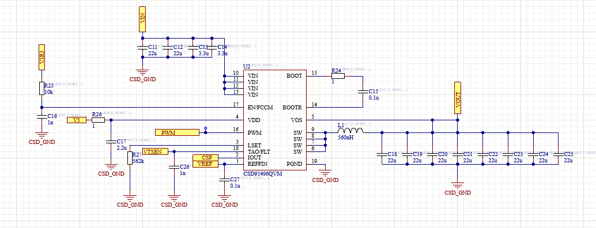Select the VOUT power port
Viewport: 596px width, 228px height.
(458, 98)
